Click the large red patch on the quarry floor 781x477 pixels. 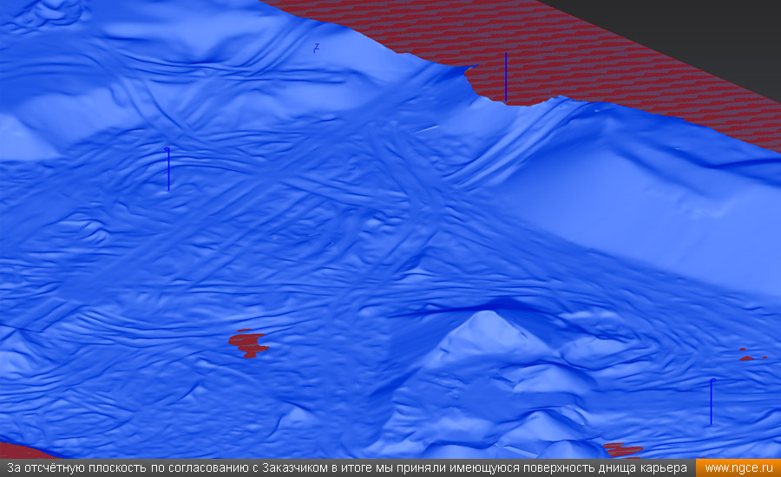click(x=248, y=343)
